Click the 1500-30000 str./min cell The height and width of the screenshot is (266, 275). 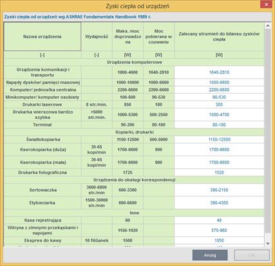click(x=97, y=203)
